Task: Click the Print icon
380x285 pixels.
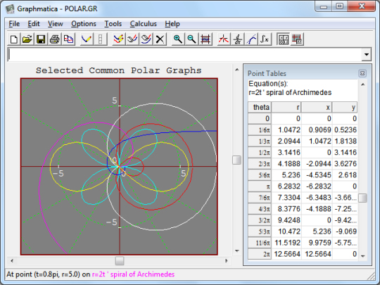Action: click(54, 39)
